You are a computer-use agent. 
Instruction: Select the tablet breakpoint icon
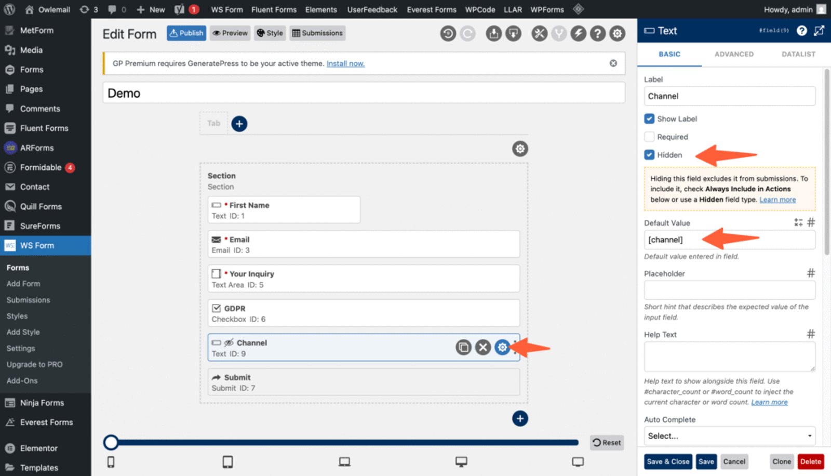tap(227, 461)
